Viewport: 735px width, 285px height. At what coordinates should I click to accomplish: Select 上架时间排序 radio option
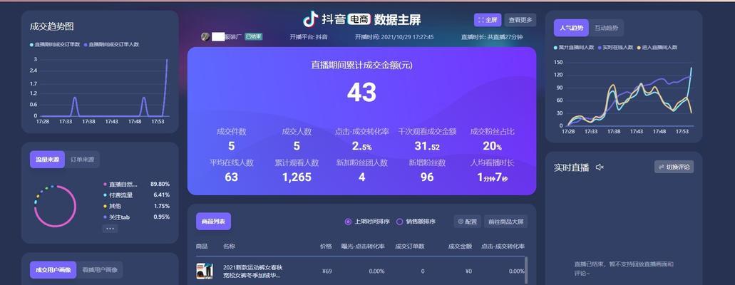367,222
